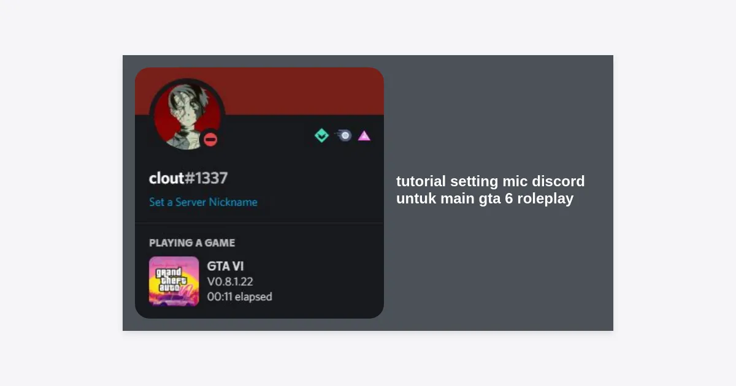Click the V0.8.1.22 version text
This screenshot has height=386, width=736.
(x=230, y=282)
